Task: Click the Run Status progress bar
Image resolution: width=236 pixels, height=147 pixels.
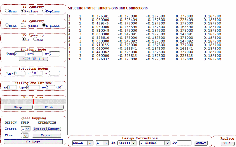Action: click(x=33, y=101)
